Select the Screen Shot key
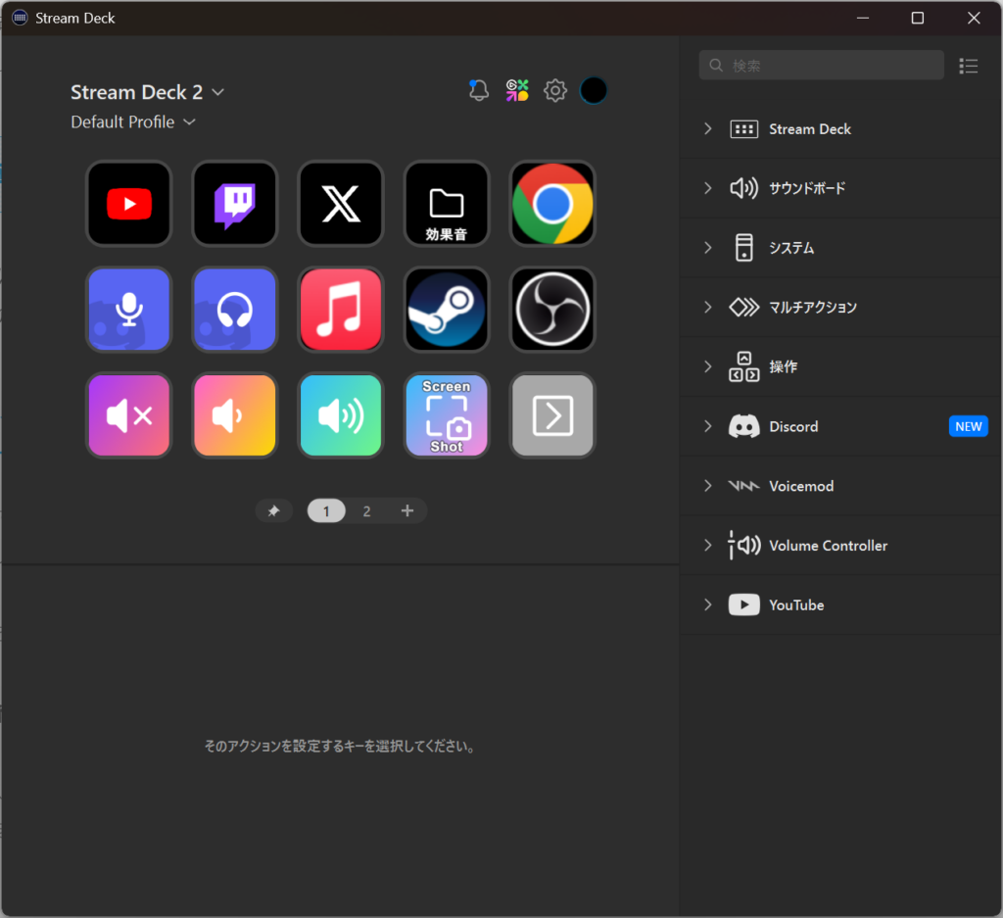Image resolution: width=1003 pixels, height=918 pixels. tap(447, 415)
